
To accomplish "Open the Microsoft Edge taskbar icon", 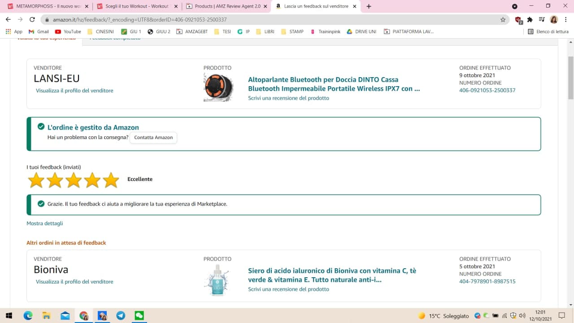I will click(28, 315).
